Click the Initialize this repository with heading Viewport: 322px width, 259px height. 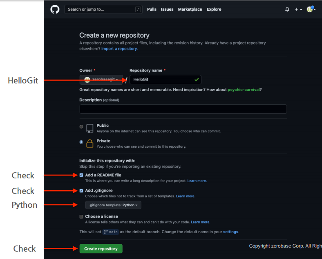coord(107,161)
